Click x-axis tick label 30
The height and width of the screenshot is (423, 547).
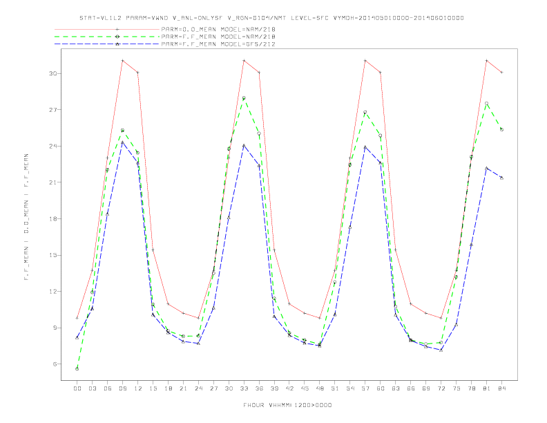(229, 388)
